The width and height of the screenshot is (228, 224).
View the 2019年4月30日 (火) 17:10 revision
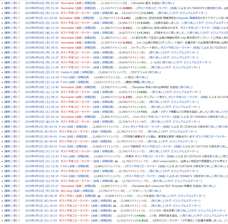[x=42, y=151]
